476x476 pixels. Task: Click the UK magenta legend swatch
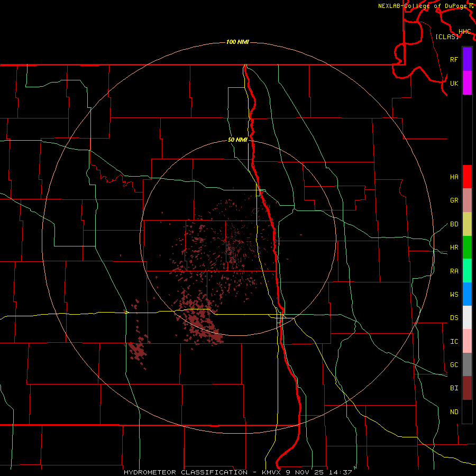click(x=467, y=83)
